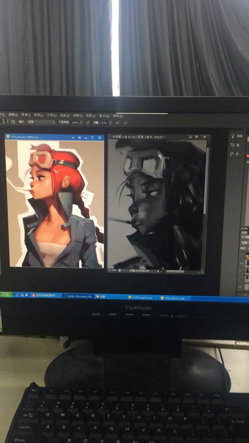Click the navigator 33.33% zoom value
This screenshot has height=443, width=249.
pyautogui.click(x=244, y=228)
